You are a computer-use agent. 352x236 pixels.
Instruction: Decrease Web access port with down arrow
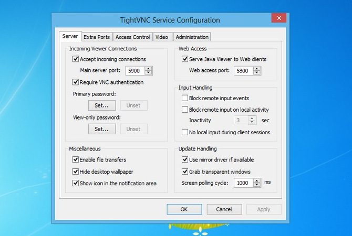[256, 72]
